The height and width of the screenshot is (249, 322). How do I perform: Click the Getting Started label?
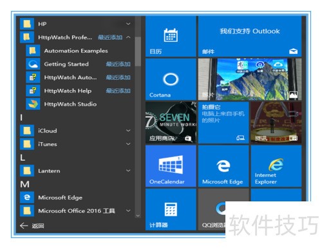coord(66,64)
